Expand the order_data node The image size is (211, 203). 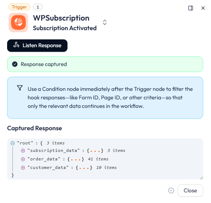[x=23, y=159]
